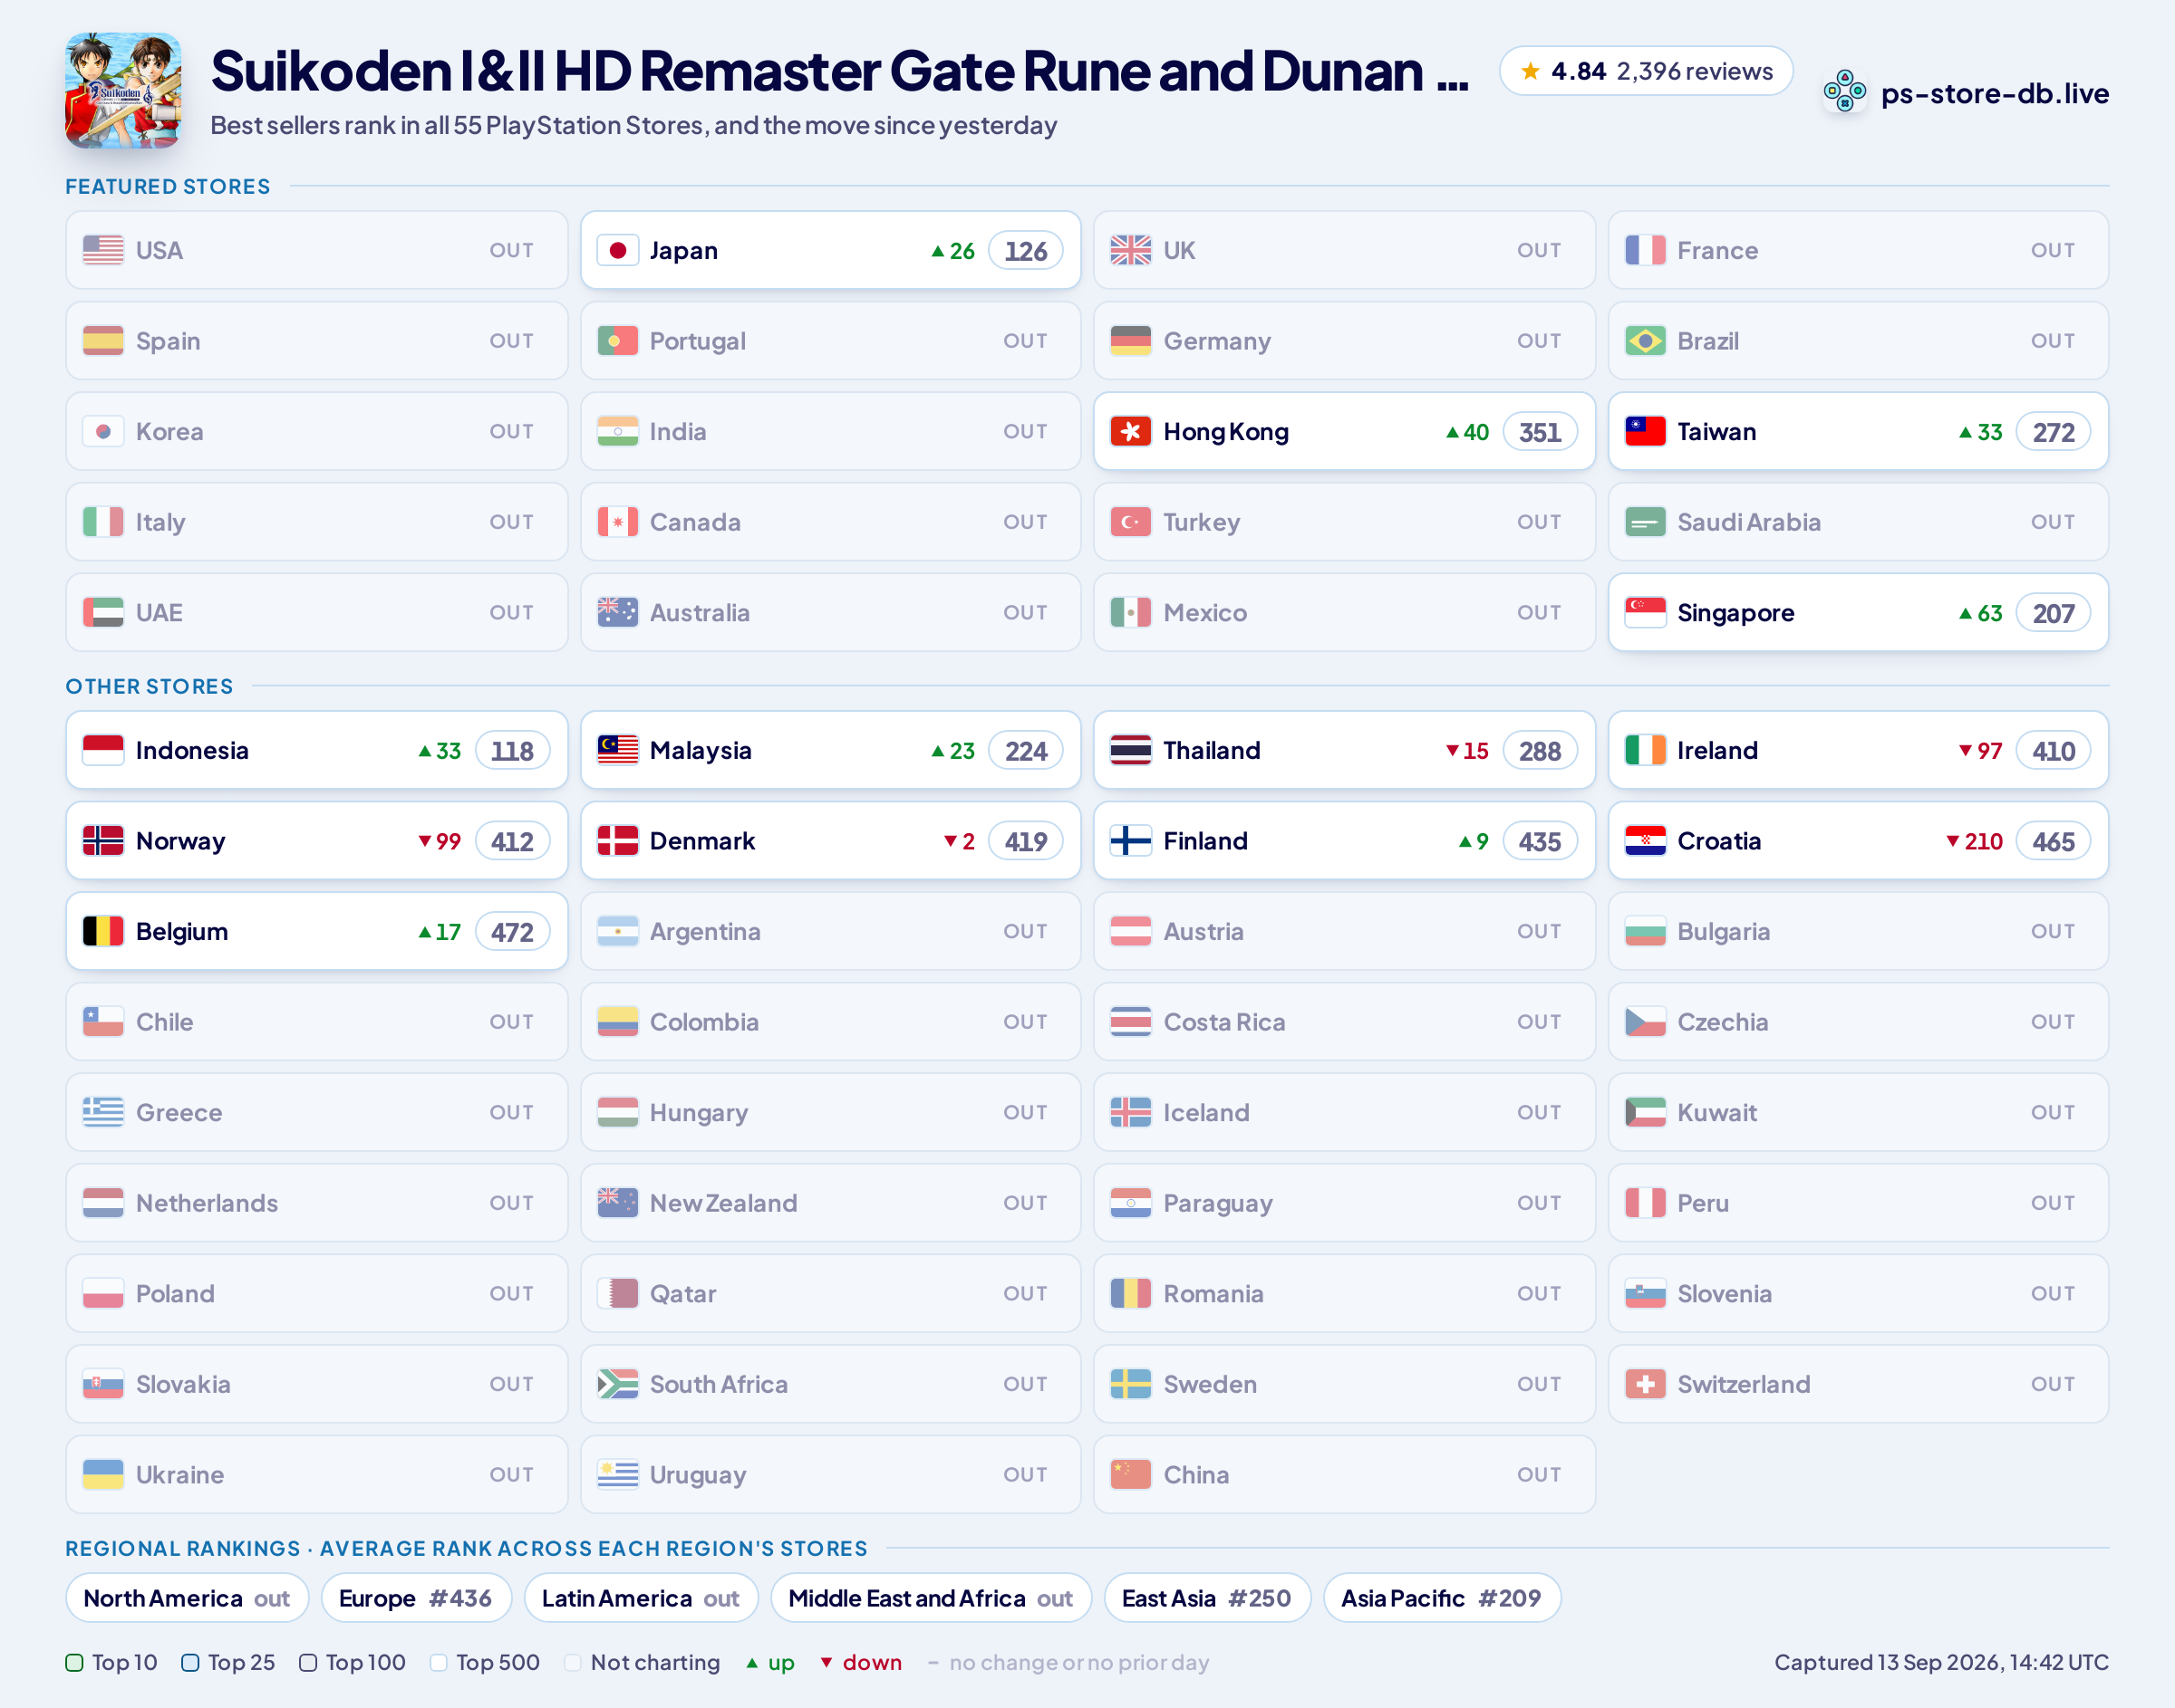Image resolution: width=2175 pixels, height=1708 pixels.
Task: Click the Top 100 legend box
Action: pos(308,1662)
